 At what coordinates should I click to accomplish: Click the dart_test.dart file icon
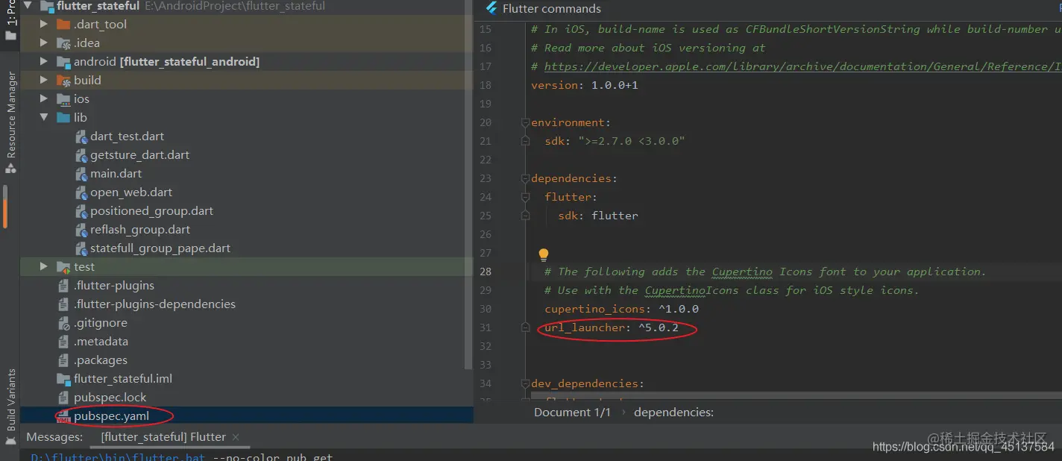(x=82, y=137)
